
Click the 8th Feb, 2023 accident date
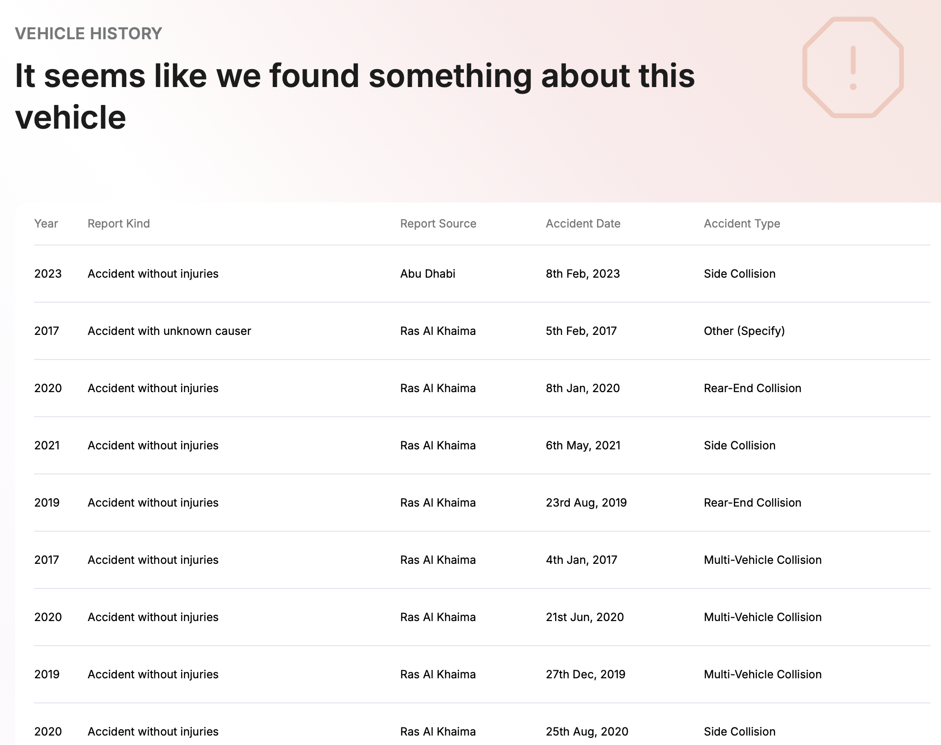click(582, 274)
